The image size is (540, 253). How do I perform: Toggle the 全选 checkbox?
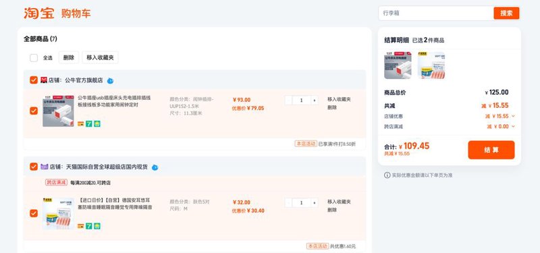coord(34,58)
